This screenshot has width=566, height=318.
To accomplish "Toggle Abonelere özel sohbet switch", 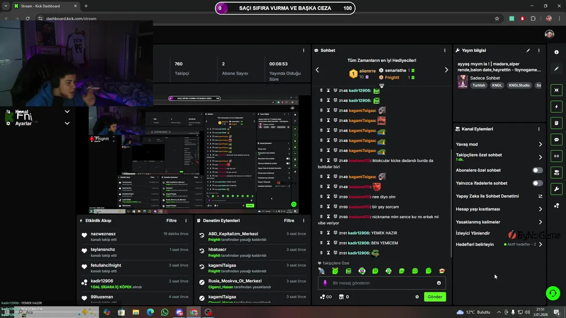I will point(537,170).
